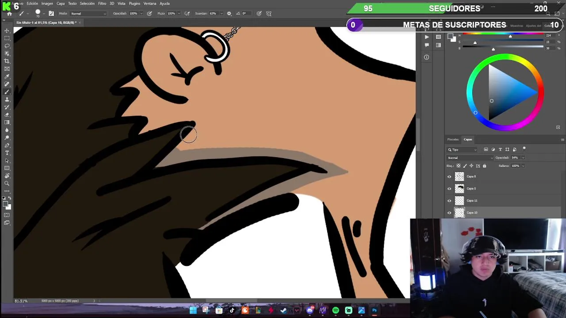The width and height of the screenshot is (566, 318).
Task: Open the Filtro menu
Action: [102, 4]
